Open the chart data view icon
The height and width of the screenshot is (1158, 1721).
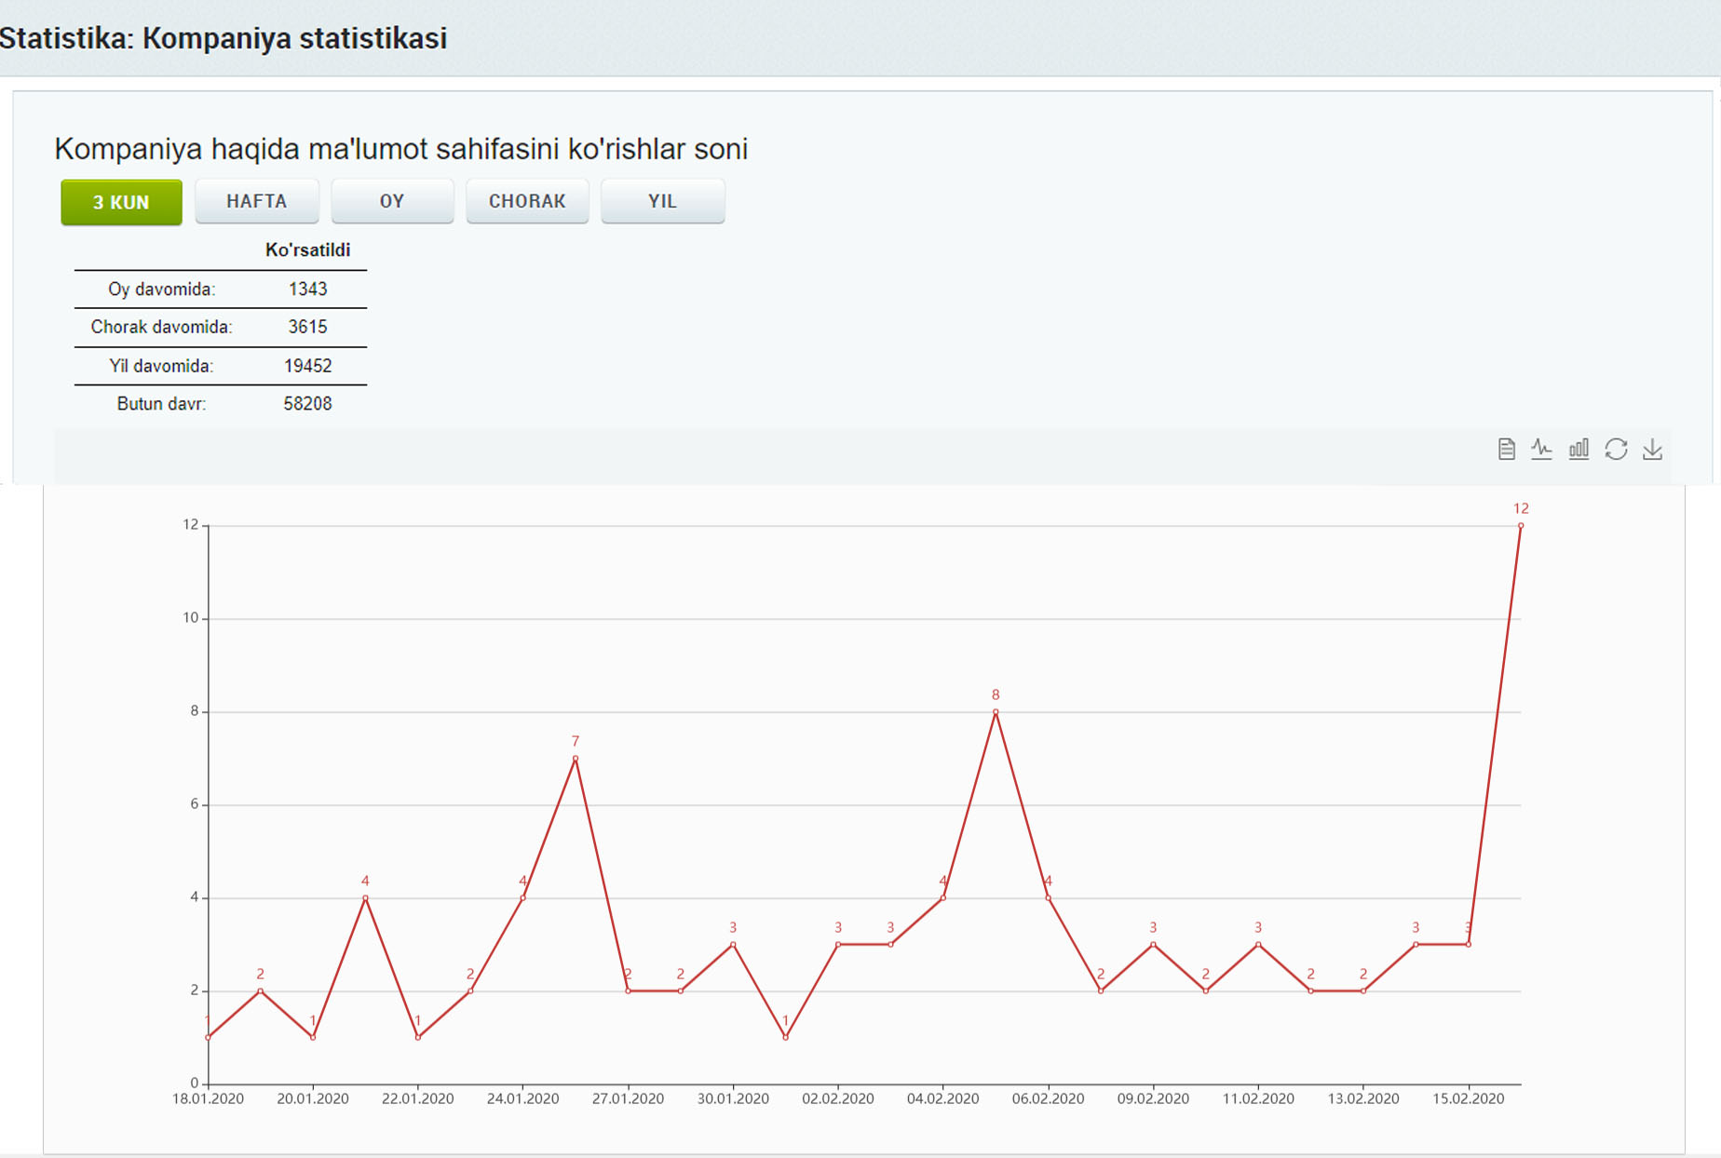(1506, 450)
